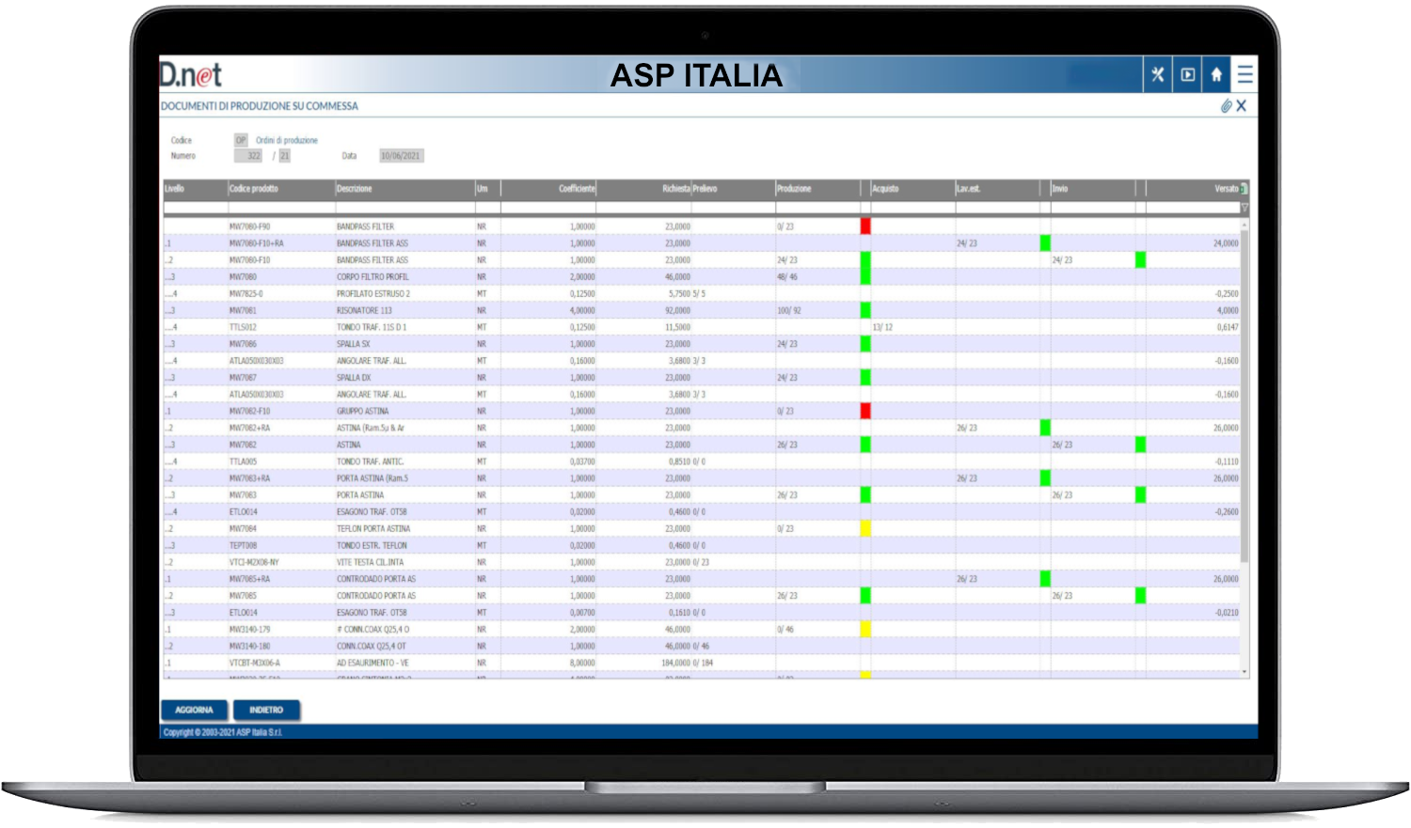The width and height of the screenshot is (1411, 828).
Task: Click the paperclip attachments icon
Action: pyautogui.click(x=1226, y=106)
